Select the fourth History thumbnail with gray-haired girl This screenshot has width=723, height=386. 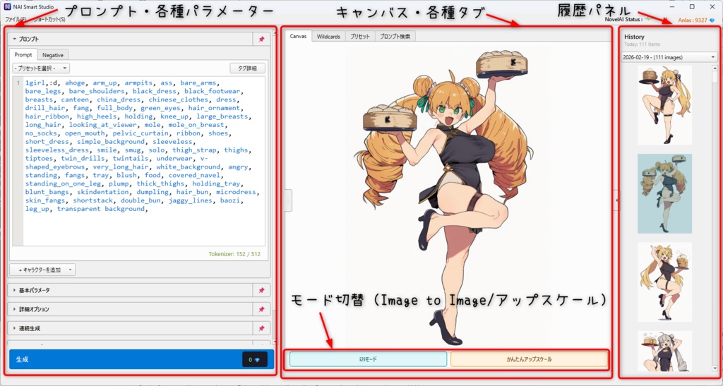click(x=664, y=351)
